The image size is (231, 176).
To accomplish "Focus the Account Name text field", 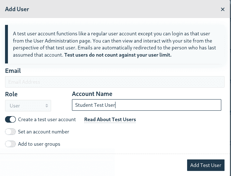I will 146,105.
